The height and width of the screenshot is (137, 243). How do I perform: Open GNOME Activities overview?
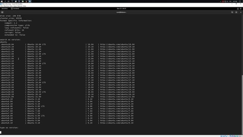(5, 8)
